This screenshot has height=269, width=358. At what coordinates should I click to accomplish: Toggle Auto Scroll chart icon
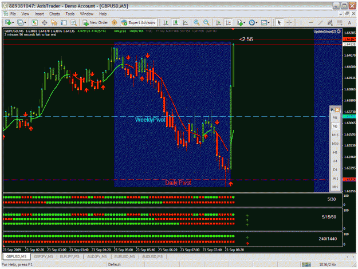[218, 22]
